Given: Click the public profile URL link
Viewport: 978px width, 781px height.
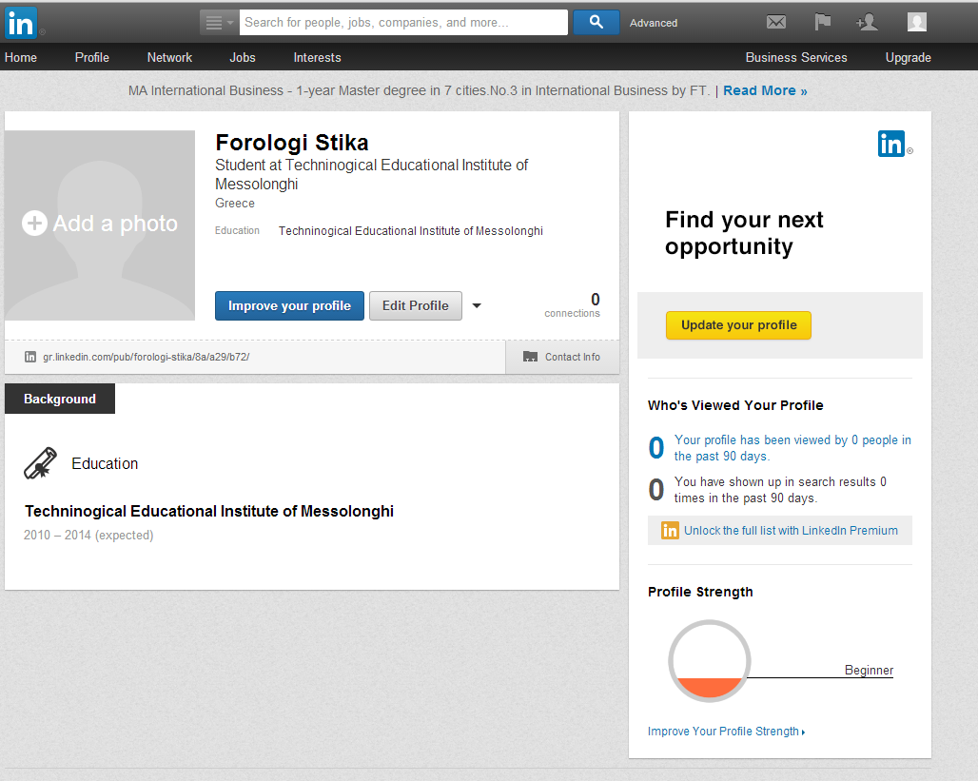Looking at the screenshot, I should click(x=146, y=357).
